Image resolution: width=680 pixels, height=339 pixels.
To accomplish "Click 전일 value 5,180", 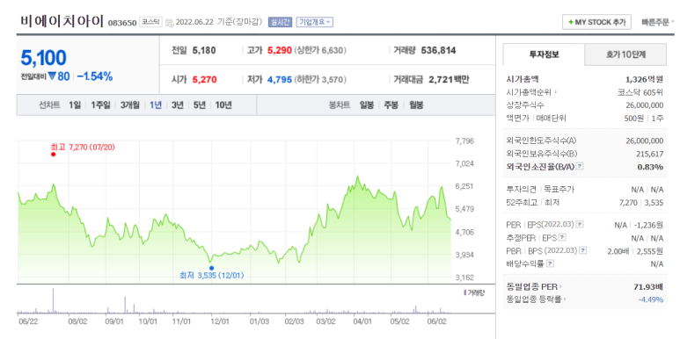I will point(204,51).
